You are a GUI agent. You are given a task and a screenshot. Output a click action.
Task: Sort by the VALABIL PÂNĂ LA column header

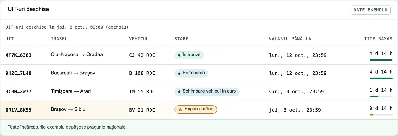pyautogui.click(x=290, y=39)
